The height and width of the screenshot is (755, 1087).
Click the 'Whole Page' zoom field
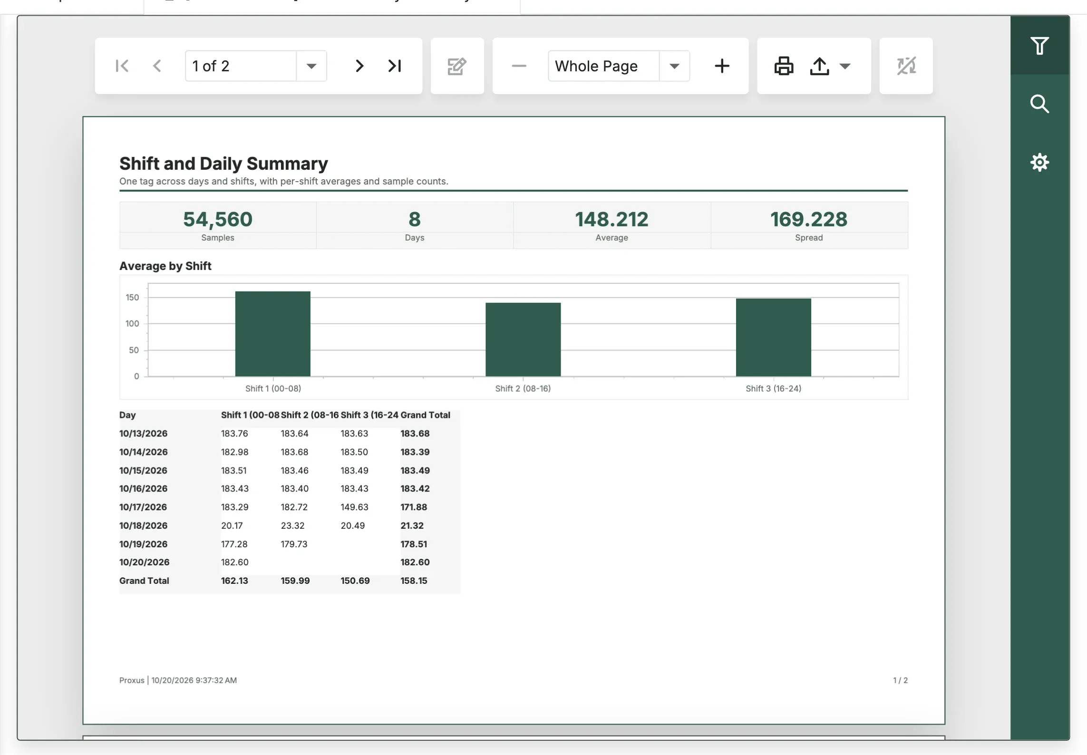click(603, 66)
